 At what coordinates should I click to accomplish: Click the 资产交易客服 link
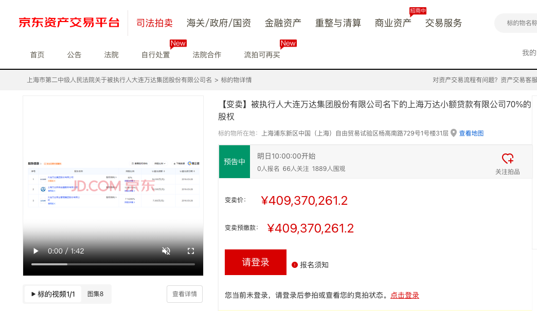[519, 80]
